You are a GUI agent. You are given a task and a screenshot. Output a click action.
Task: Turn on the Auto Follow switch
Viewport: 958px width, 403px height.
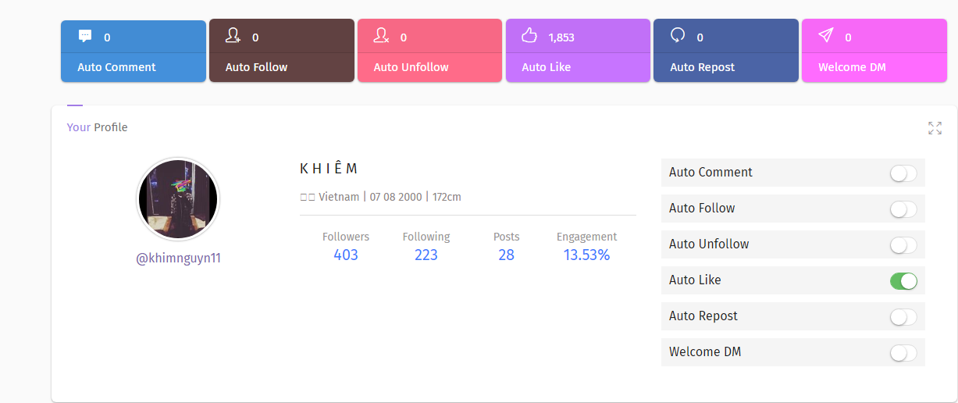(x=903, y=209)
